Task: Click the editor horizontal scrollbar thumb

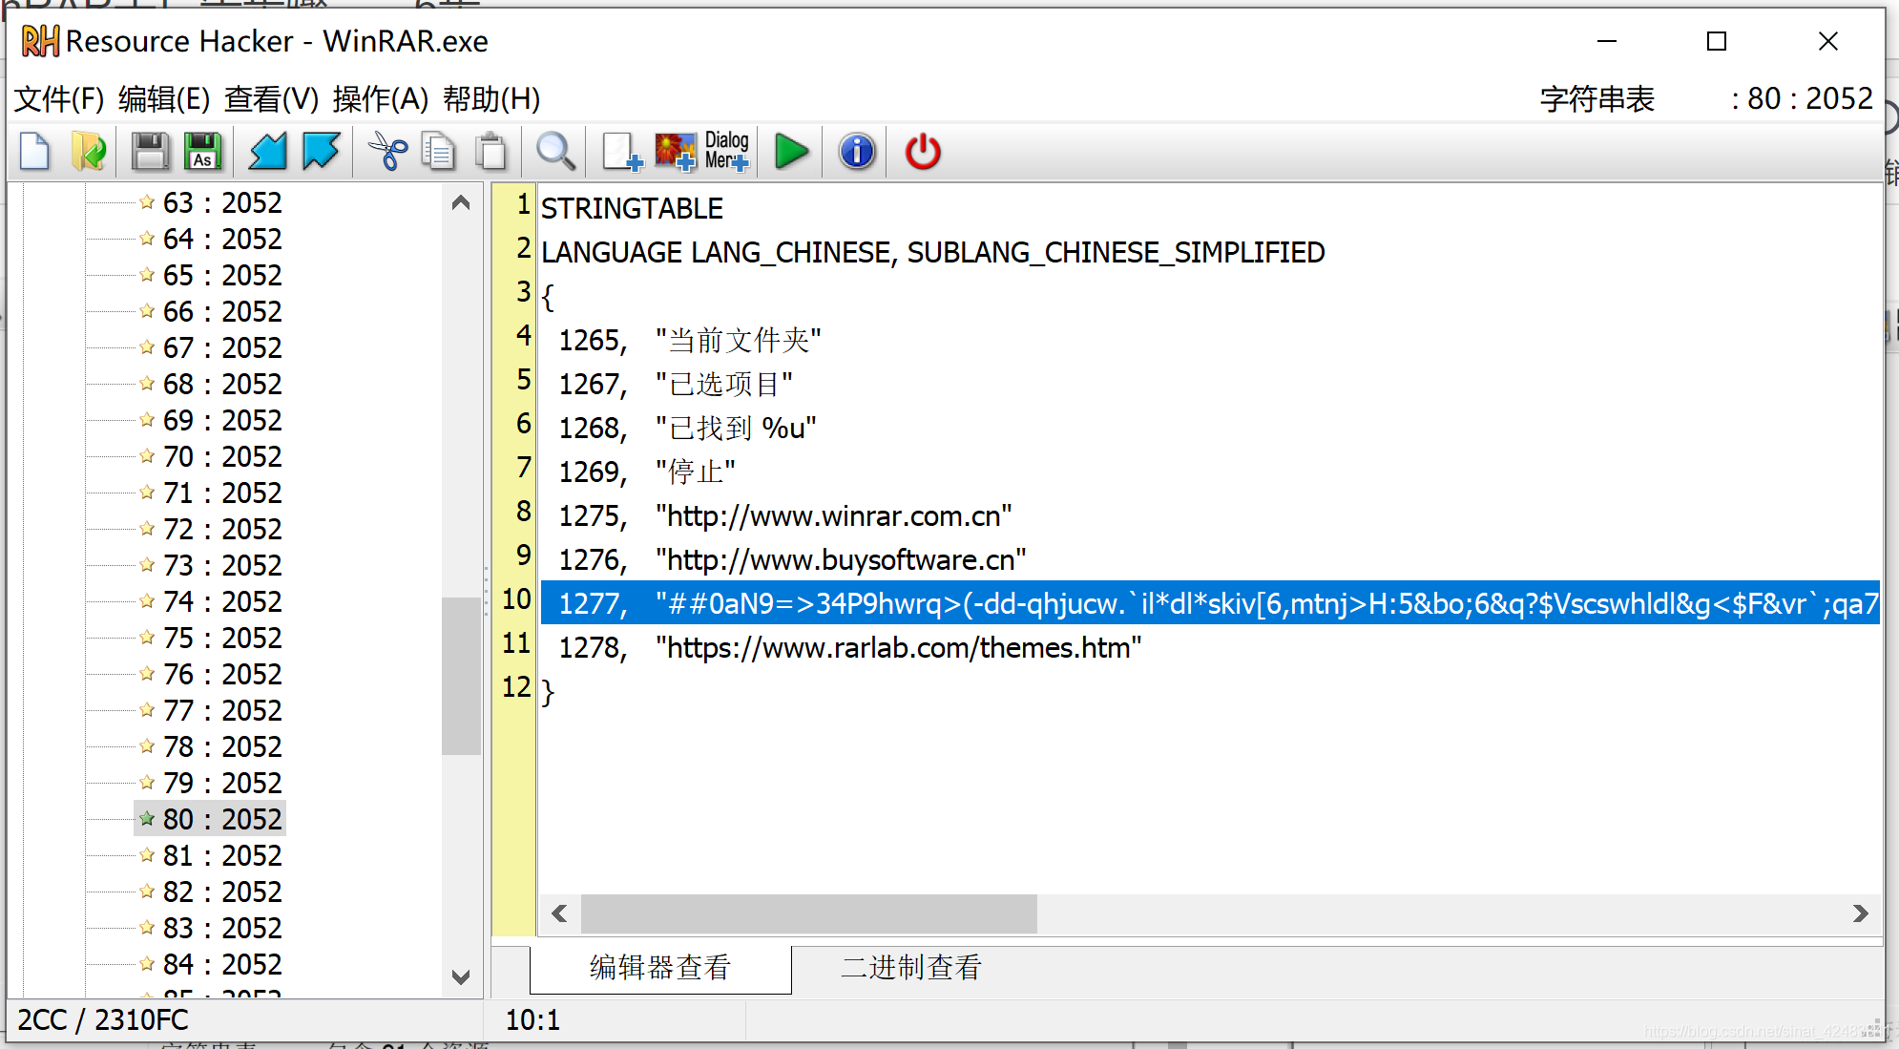Action: [808, 913]
